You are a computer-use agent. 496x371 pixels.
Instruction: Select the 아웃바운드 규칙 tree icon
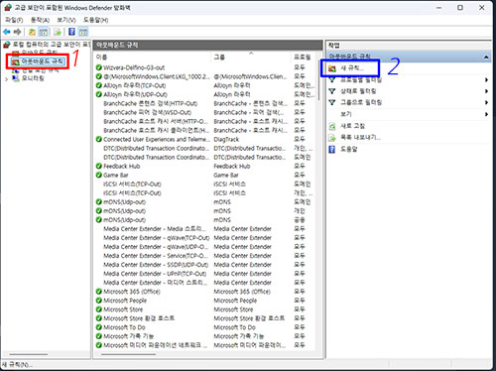coord(16,62)
